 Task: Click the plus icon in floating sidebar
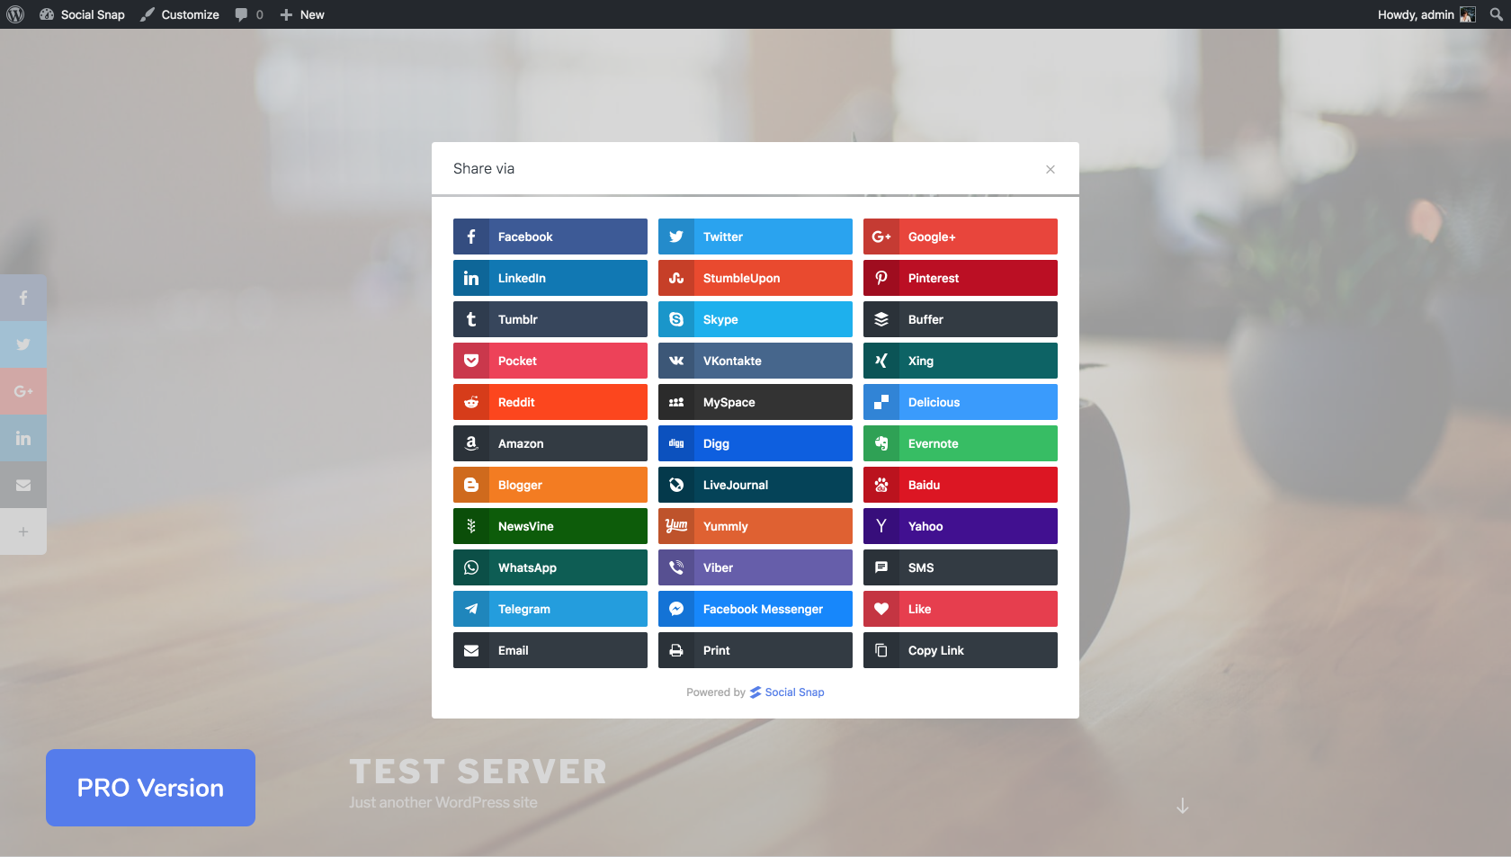point(23,531)
